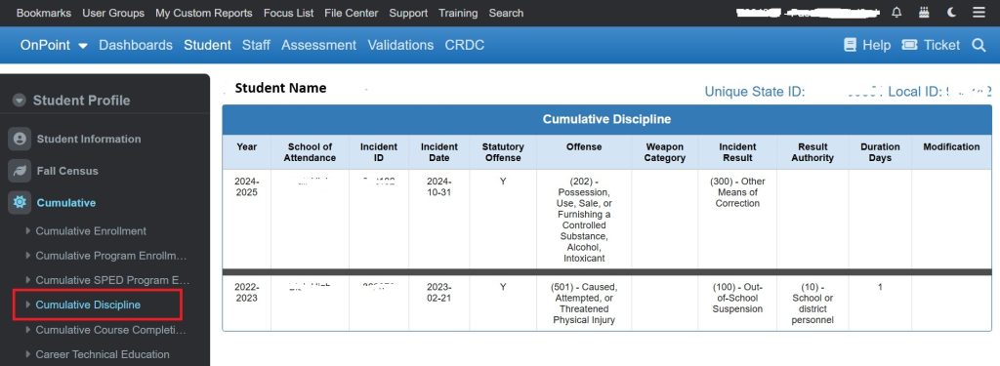Open the Help book icon
Image resolution: width=1000 pixels, height=366 pixels.
[850, 45]
